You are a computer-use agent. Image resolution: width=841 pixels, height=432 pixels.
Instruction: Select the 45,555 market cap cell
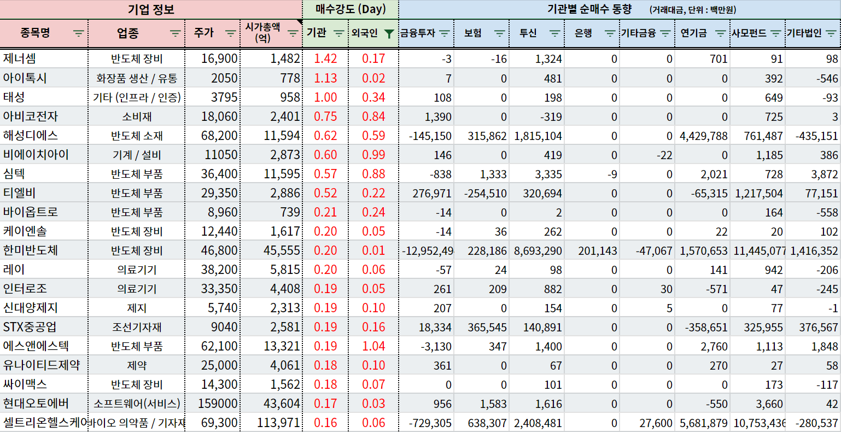click(271, 250)
